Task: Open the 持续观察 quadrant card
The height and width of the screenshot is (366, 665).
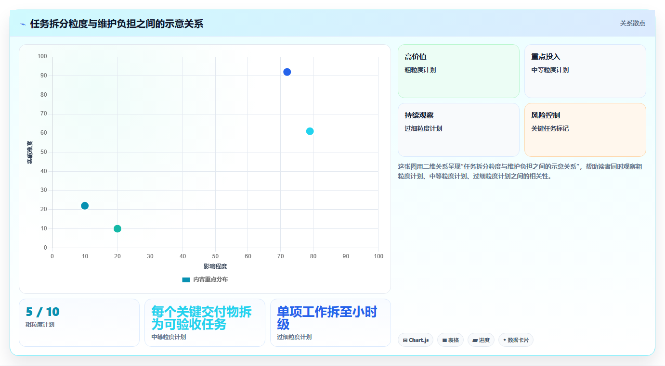Action: tap(458, 130)
